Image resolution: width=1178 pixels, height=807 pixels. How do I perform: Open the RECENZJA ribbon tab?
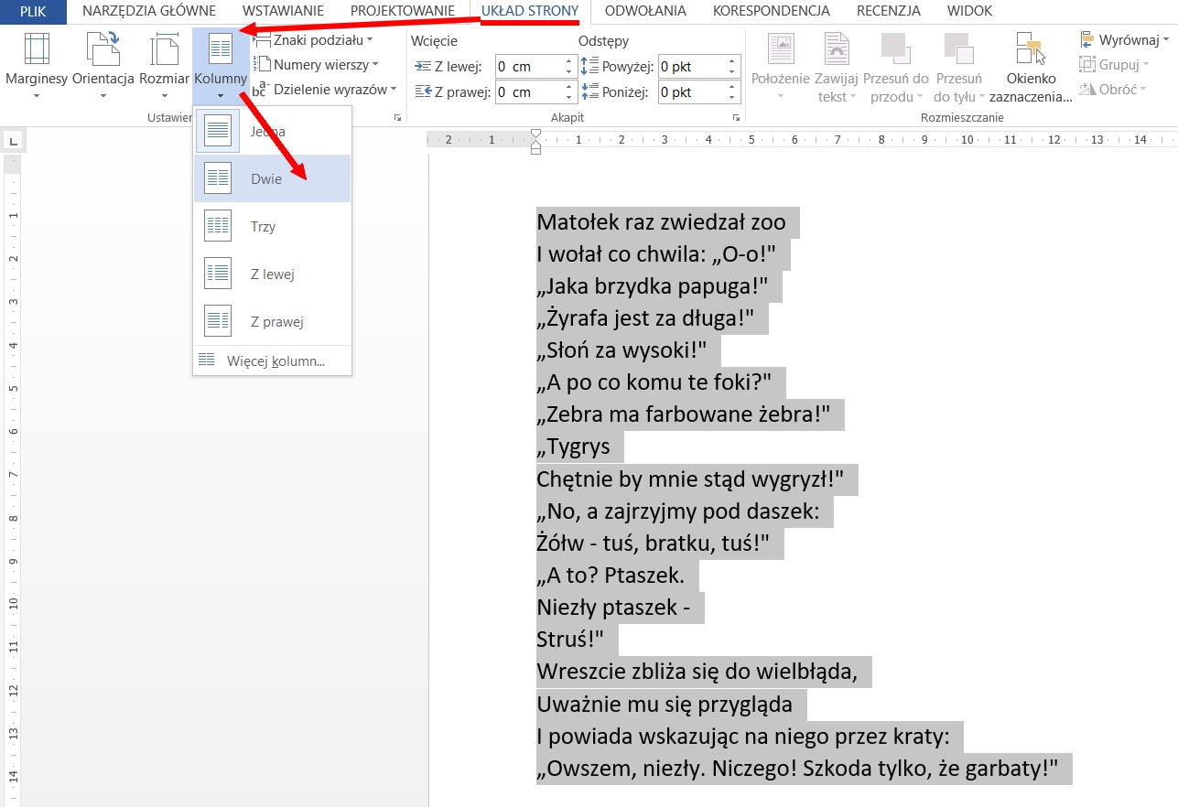tap(888, 11)
